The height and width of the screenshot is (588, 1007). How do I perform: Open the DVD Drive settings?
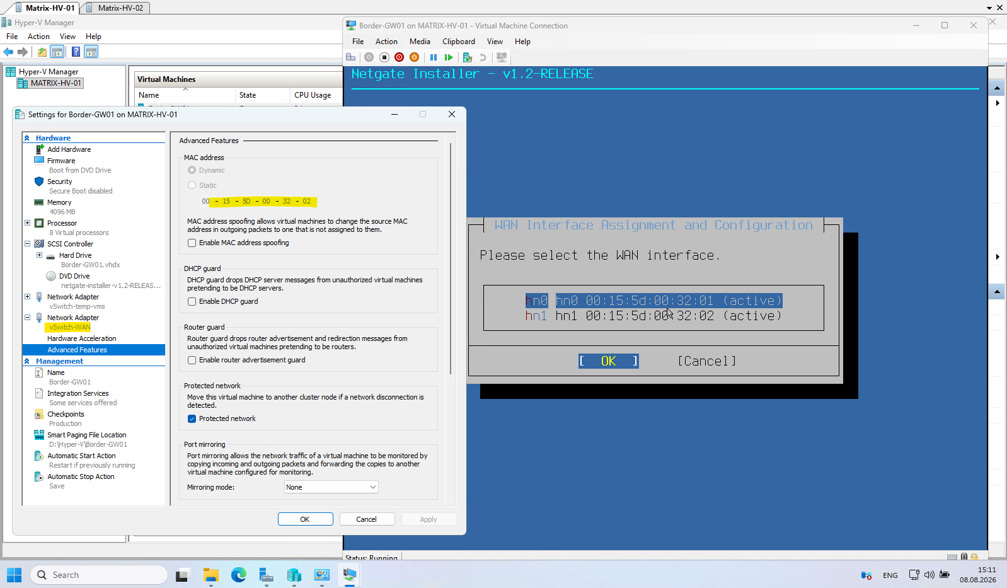tap(74, 276)
